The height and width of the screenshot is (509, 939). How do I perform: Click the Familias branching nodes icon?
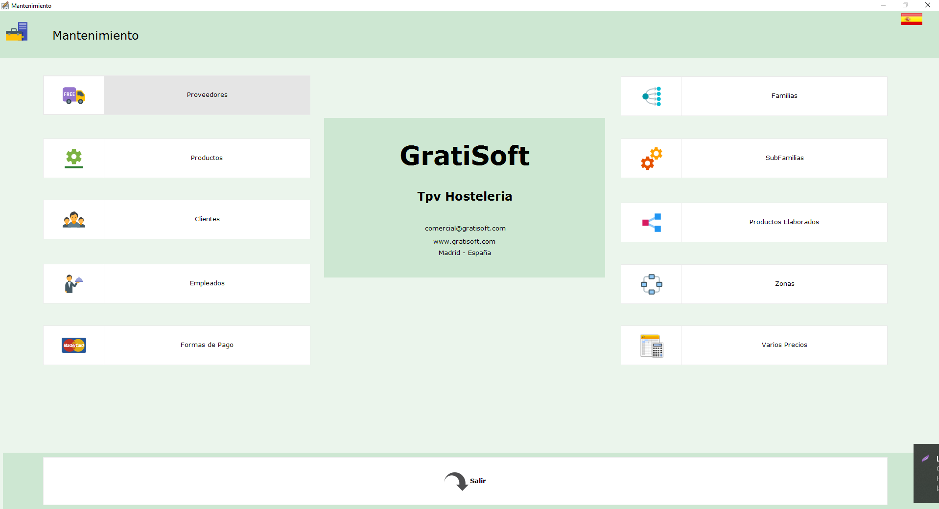click(652, 96)
